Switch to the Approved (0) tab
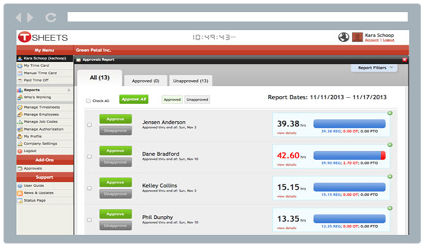The height and width of the screenshot is (247, 423). [x=145, y=81]
